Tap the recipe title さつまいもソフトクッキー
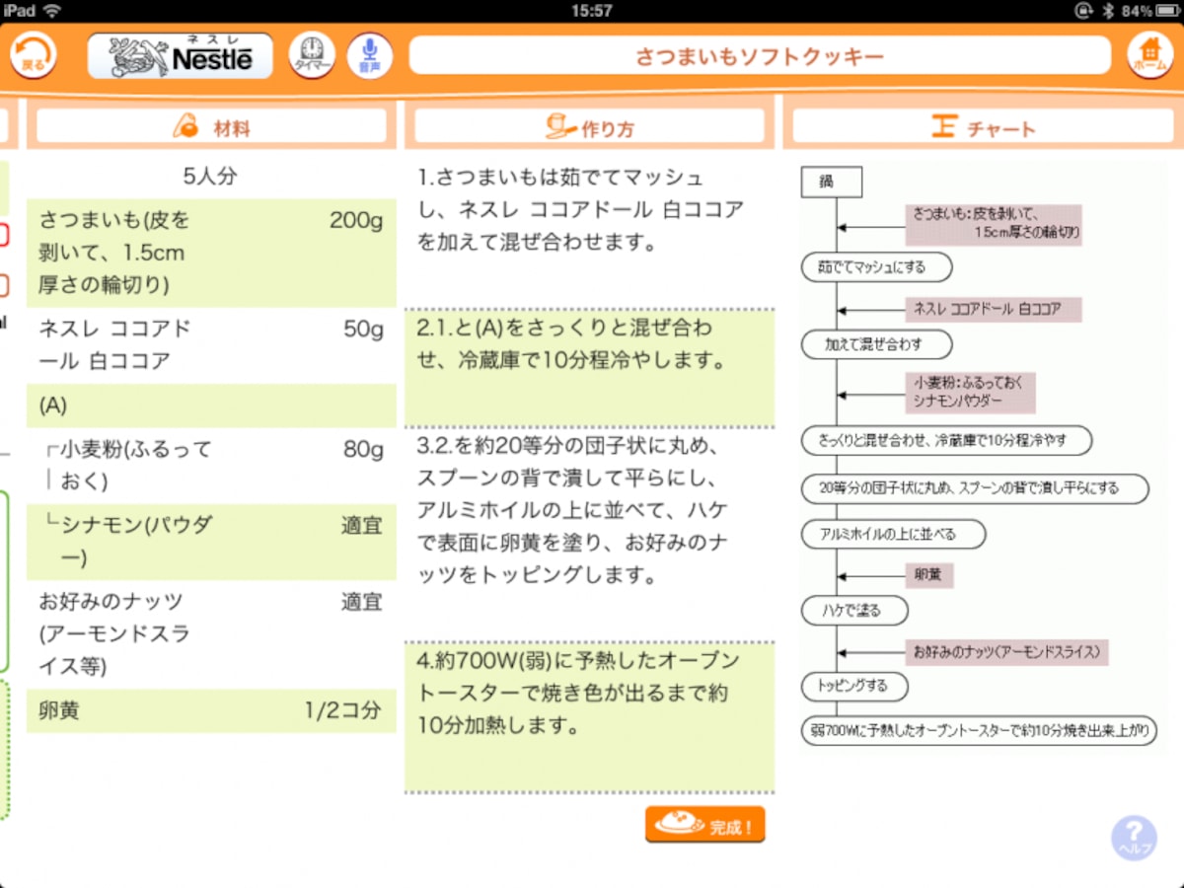The height and width of the screenshot is (888, 1184). (760, 55)
